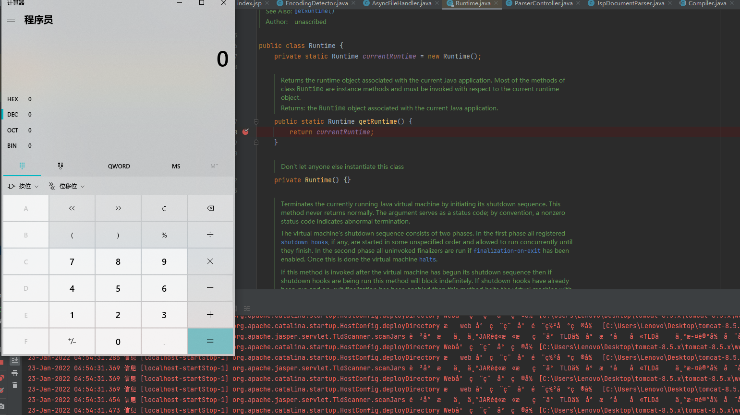Image resolution: width=740 pixels, height=415 pixels.
Task: Follow the 'finalization-on-exit' doc link
Action: [507, 251]
